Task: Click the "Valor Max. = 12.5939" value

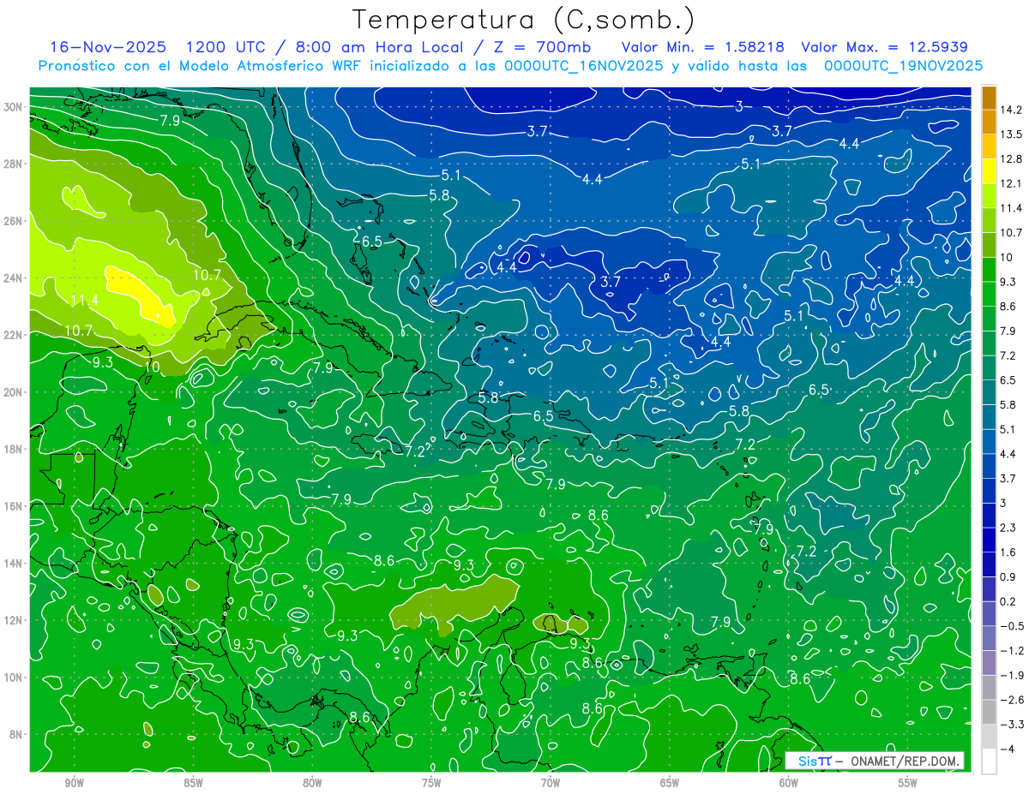Action: pos(885,47)
